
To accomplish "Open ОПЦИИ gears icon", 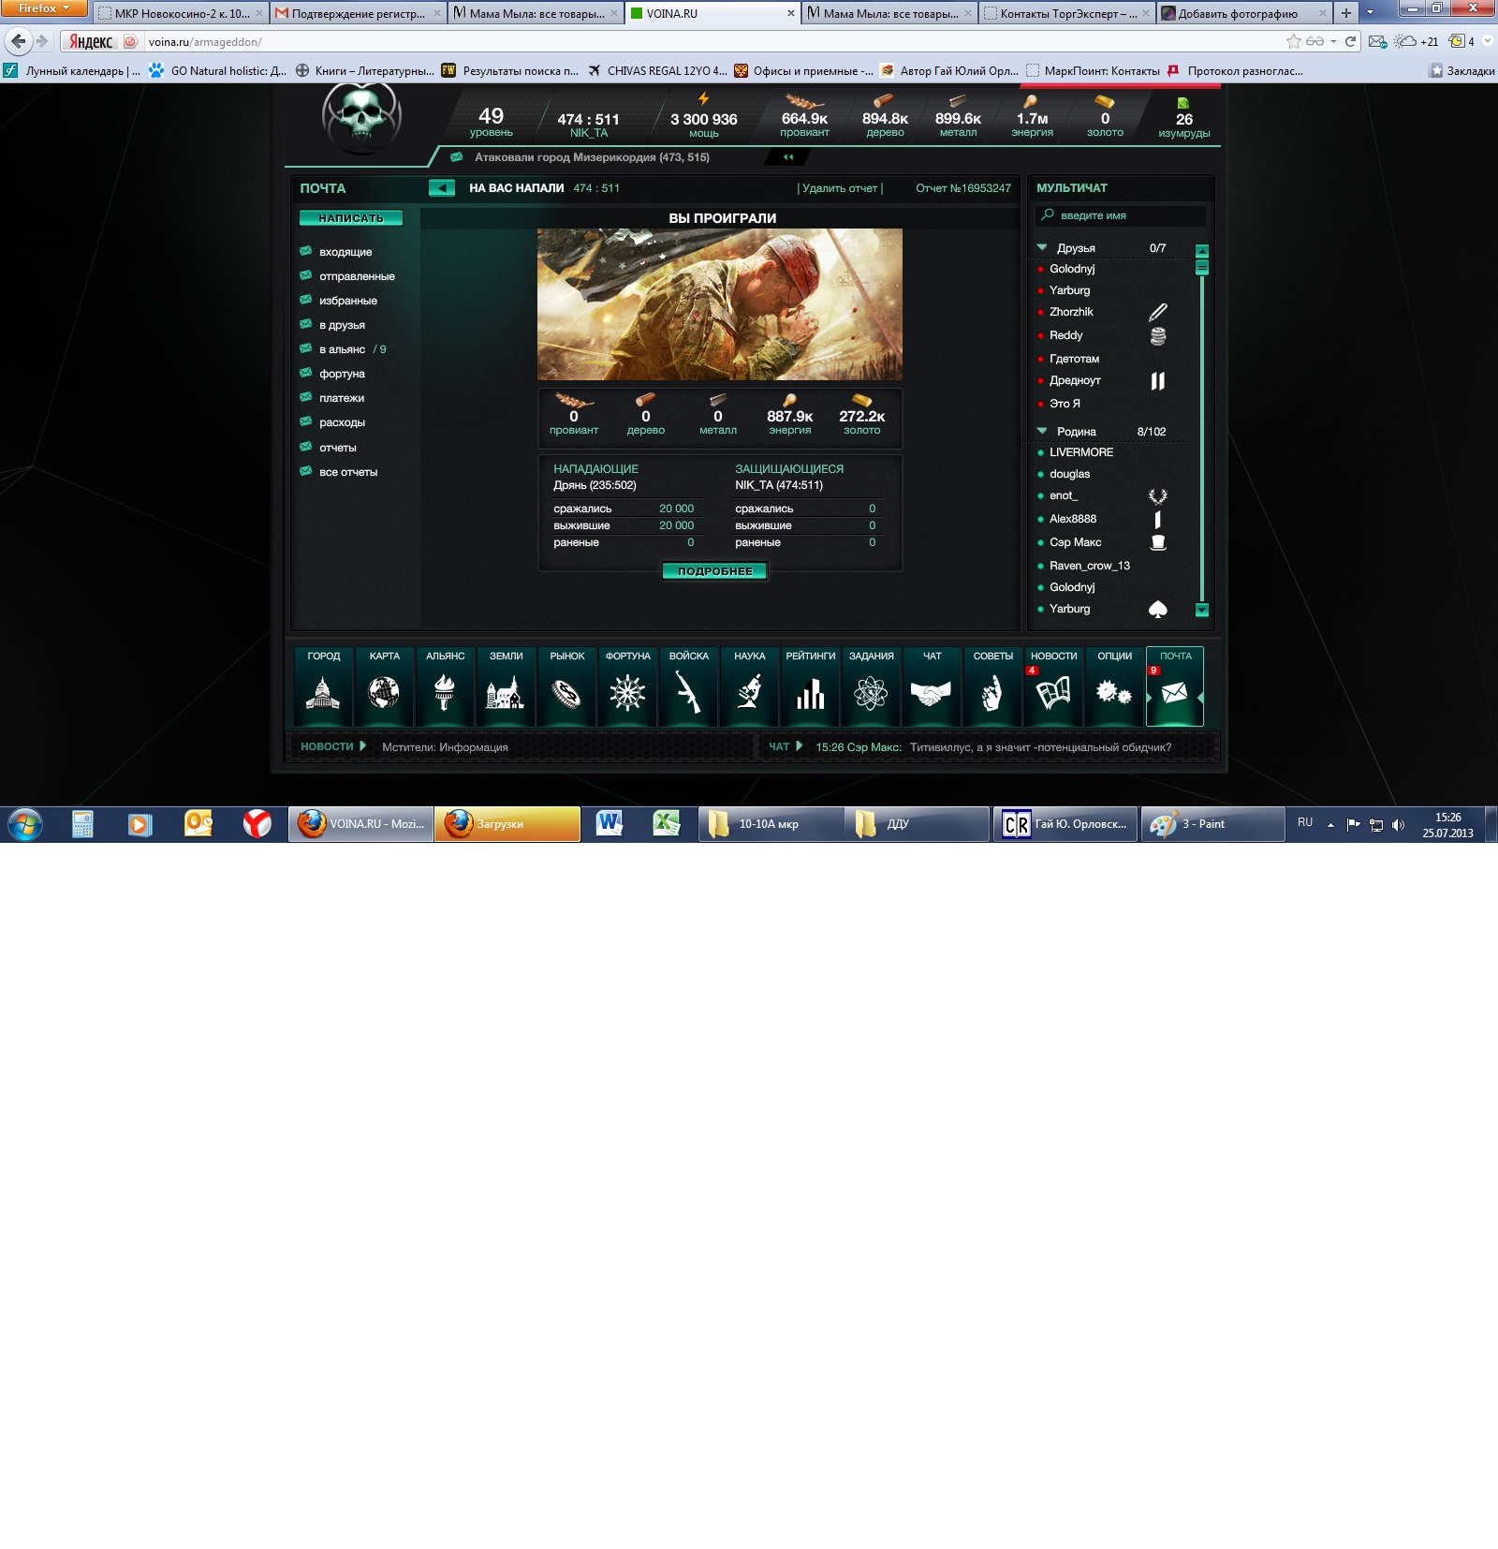I will point(1114,692).
